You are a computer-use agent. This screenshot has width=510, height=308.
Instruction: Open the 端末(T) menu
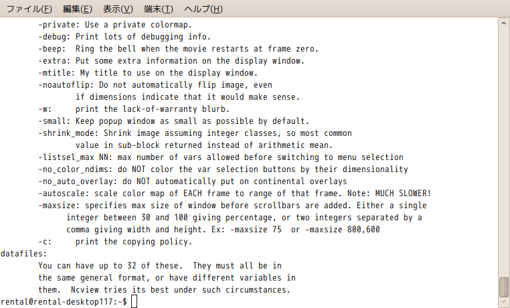coord(159,9)
